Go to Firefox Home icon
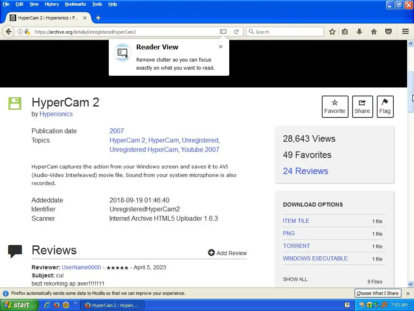The image size is (414, 311). point(374,32)
